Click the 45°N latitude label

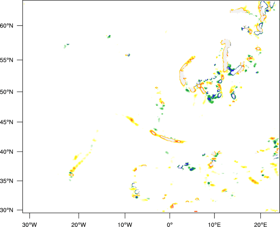[7, 122]
